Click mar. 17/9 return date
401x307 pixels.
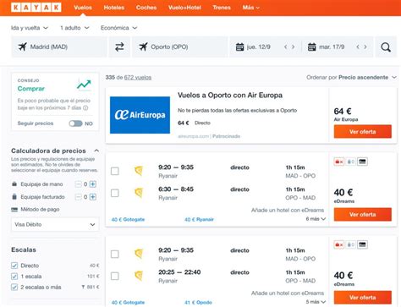click(332, 47)
